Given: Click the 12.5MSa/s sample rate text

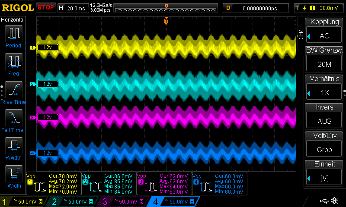Looking at the screenshot, I should [x=101, y=5].
